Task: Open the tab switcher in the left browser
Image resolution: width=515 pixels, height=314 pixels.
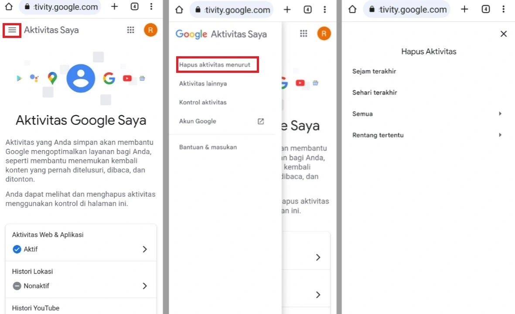Action: coord(134,7)
